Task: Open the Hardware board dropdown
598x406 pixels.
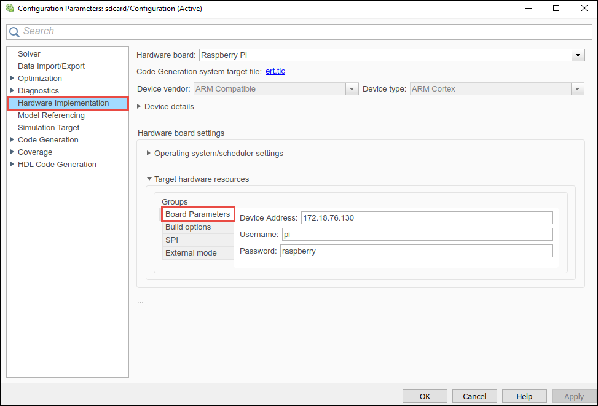Action: (x=578, y=55)
